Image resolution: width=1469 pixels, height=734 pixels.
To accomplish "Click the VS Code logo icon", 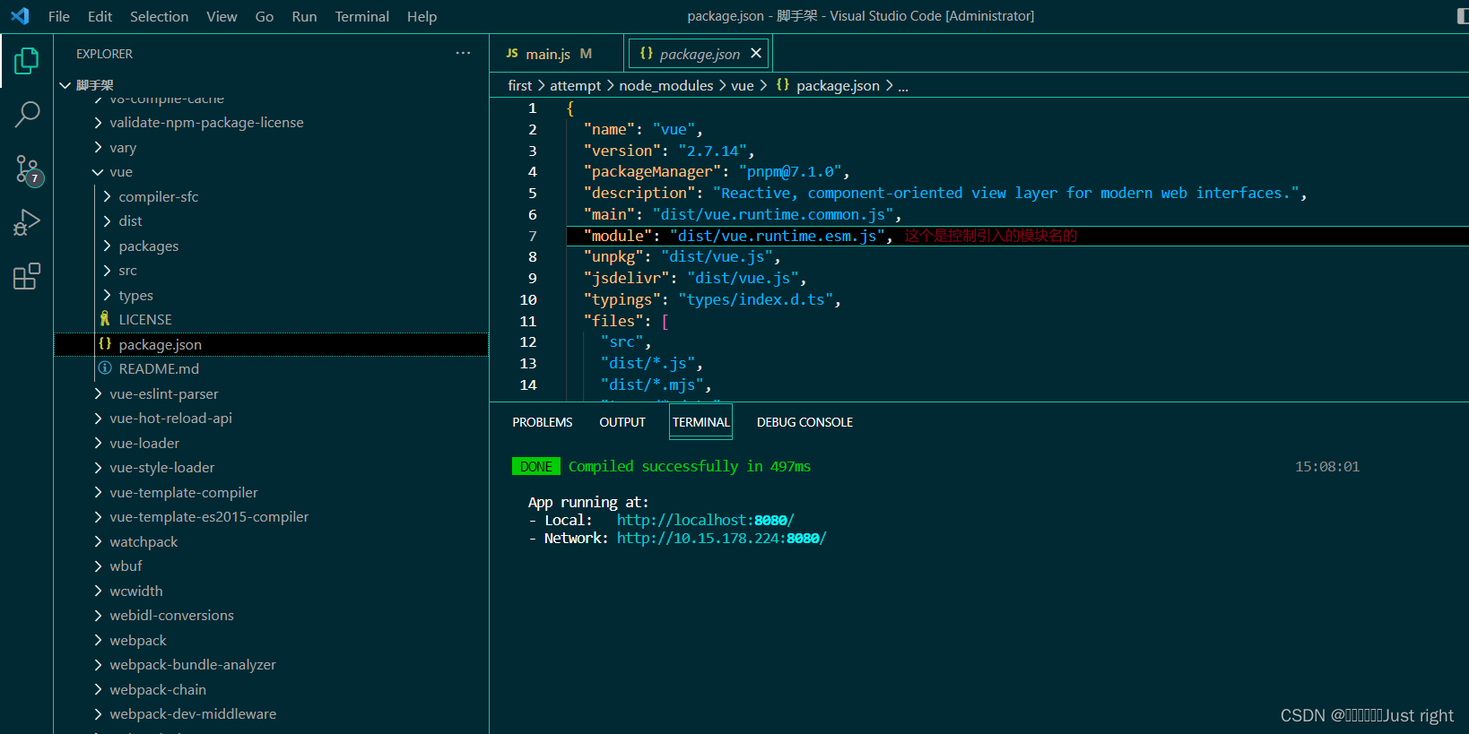I will pos(20,16).
